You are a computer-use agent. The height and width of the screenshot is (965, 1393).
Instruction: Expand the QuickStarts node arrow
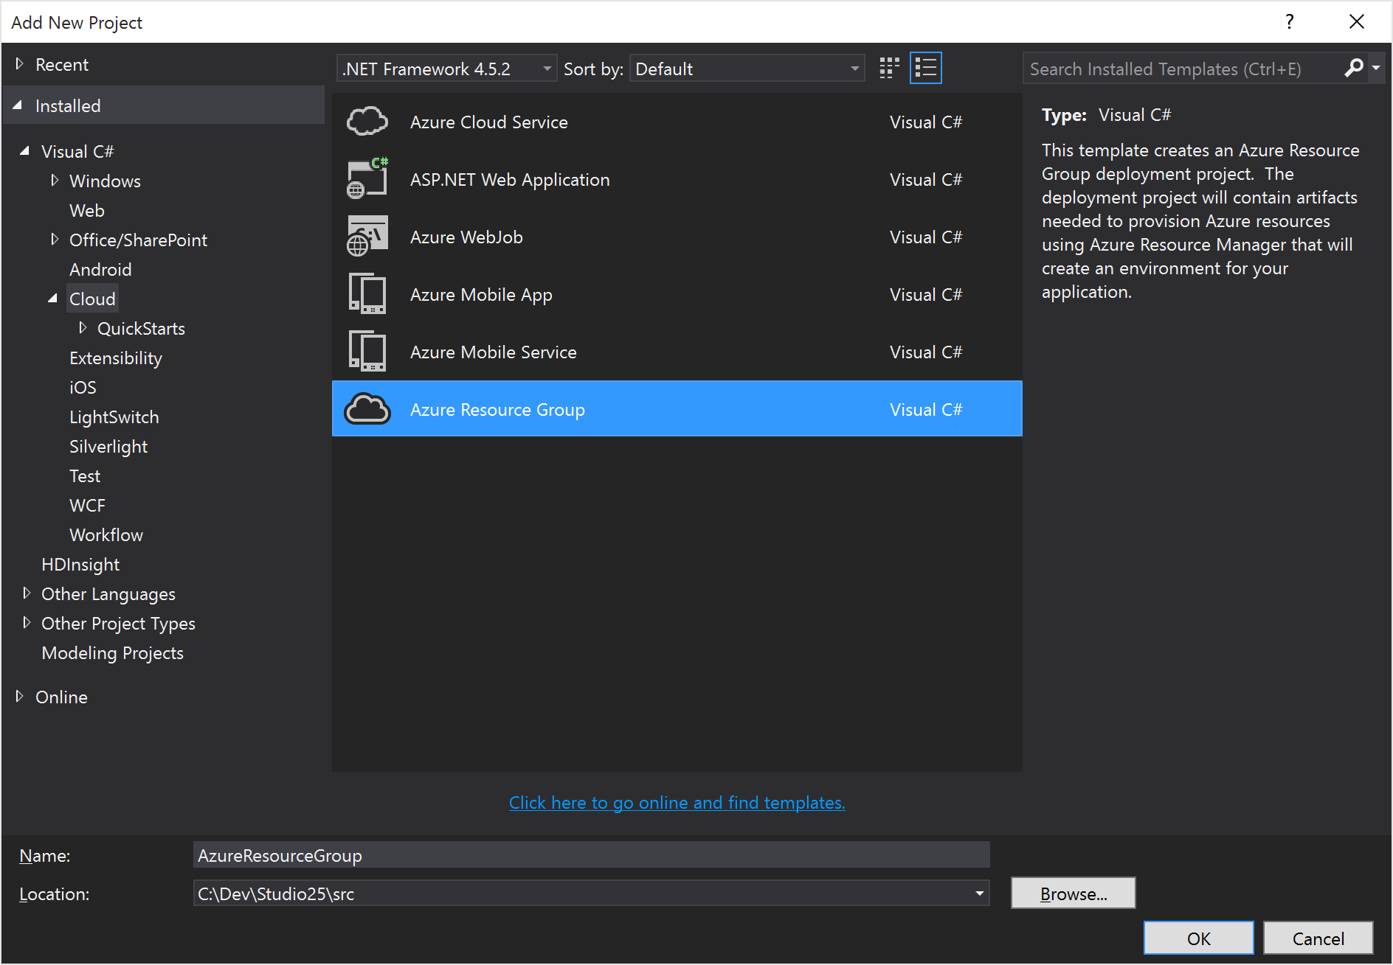pos(83,328)
